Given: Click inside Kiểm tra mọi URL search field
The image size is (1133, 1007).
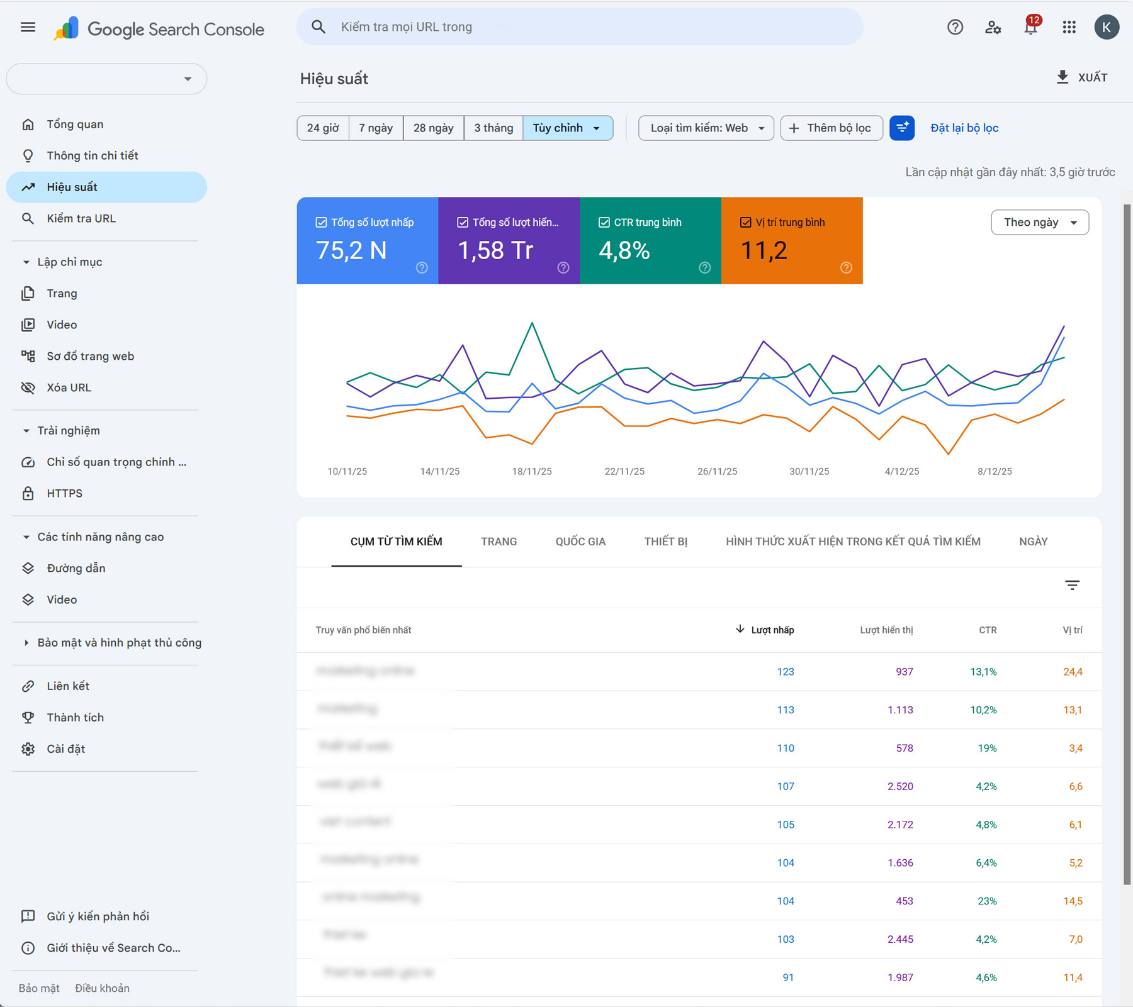Looking at the screenshot, I should [579, 27].
